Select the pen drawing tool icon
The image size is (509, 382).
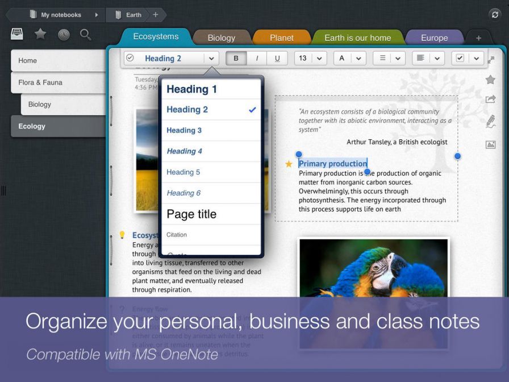coord(490,121)
